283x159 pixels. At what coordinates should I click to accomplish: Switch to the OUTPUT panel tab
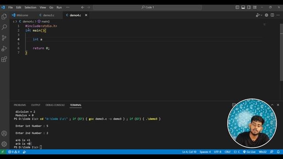(x=35, y=105)
